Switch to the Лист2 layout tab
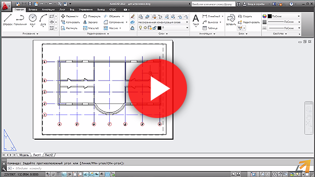The width and height of the screenshot is (315, 177). tap(49, 155)
